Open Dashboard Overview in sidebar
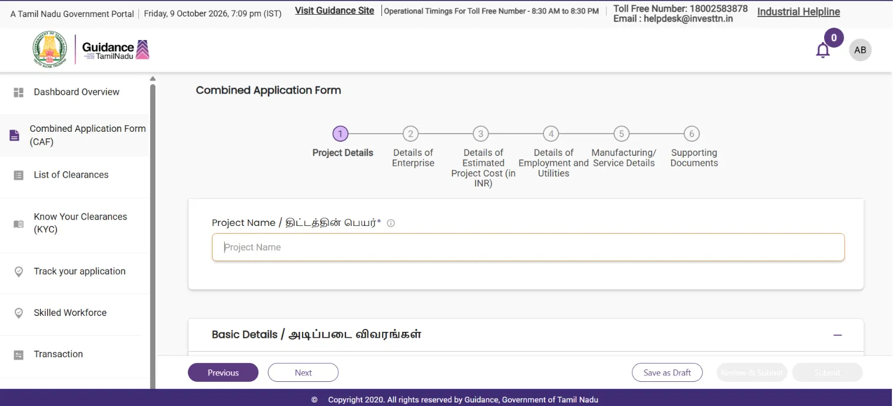 [x=75, y=92]
